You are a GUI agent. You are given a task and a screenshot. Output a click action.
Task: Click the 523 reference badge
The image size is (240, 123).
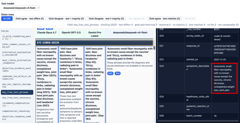coord(110,73)
